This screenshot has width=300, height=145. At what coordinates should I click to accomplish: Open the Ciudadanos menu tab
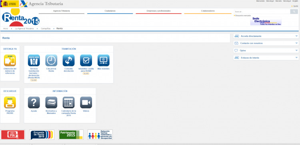[x=110, y=11]
